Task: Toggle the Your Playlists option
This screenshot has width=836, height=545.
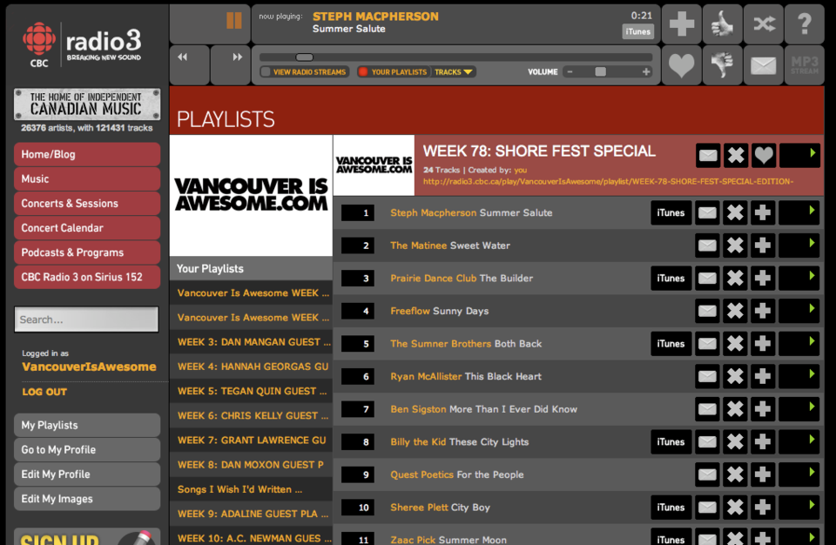Action: (394, 72)
